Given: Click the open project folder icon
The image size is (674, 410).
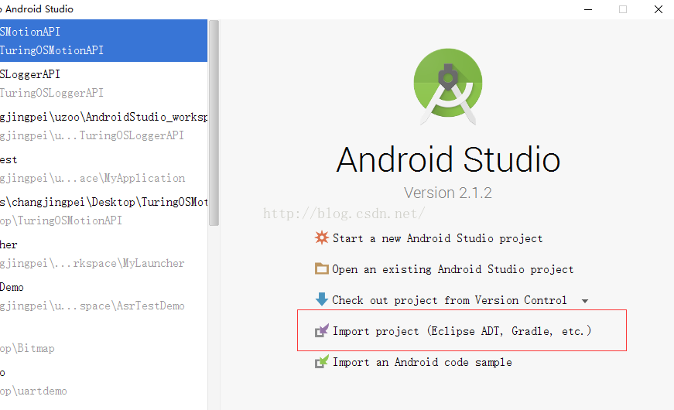Looking at the screenshot, I should pyautogui.click(x=322, y=269).
